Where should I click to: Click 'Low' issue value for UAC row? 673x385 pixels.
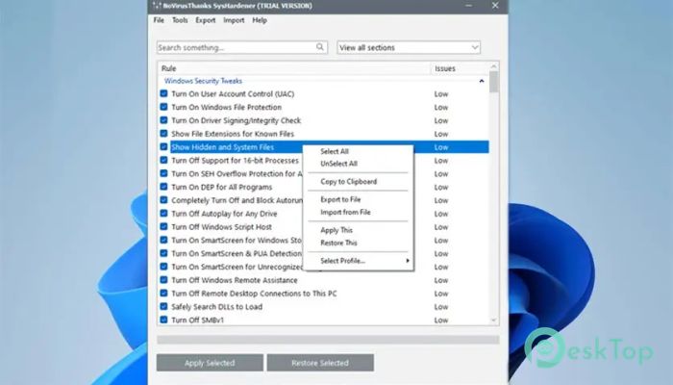pos(440,94)
